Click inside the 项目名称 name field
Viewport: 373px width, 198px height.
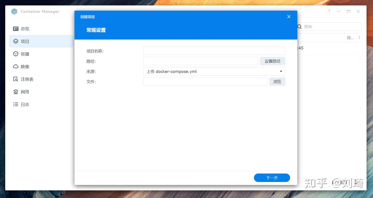coord(214,51)
